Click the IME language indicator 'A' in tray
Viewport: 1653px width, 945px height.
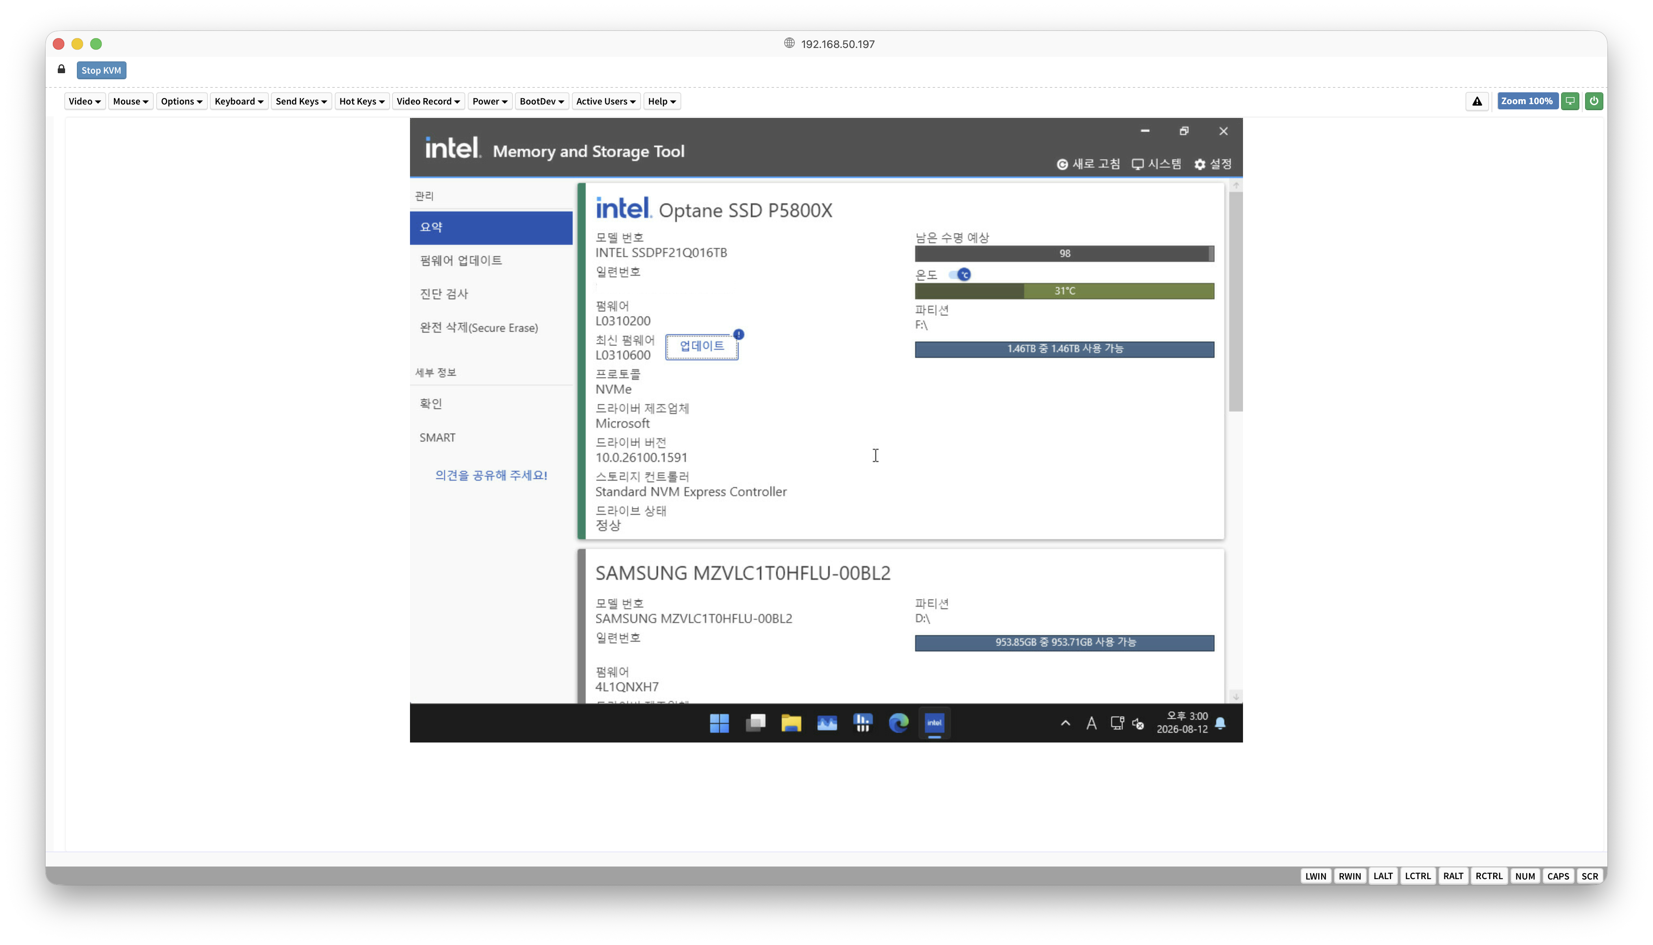(1091, 723)
